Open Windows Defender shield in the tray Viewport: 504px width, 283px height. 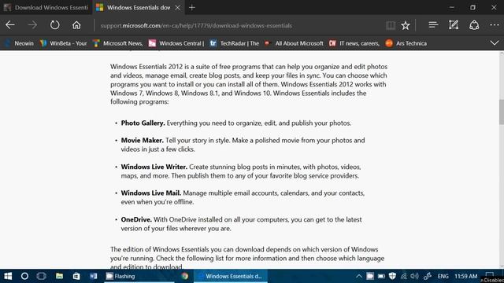392,276
